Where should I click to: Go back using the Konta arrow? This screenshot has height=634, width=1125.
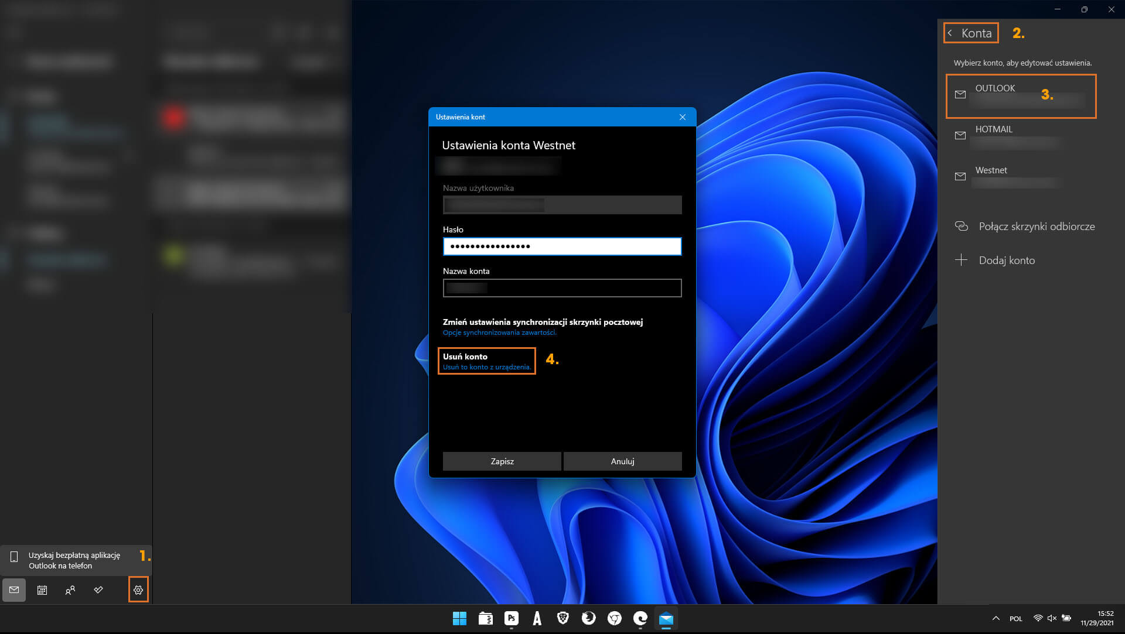(x=950, y=33)
